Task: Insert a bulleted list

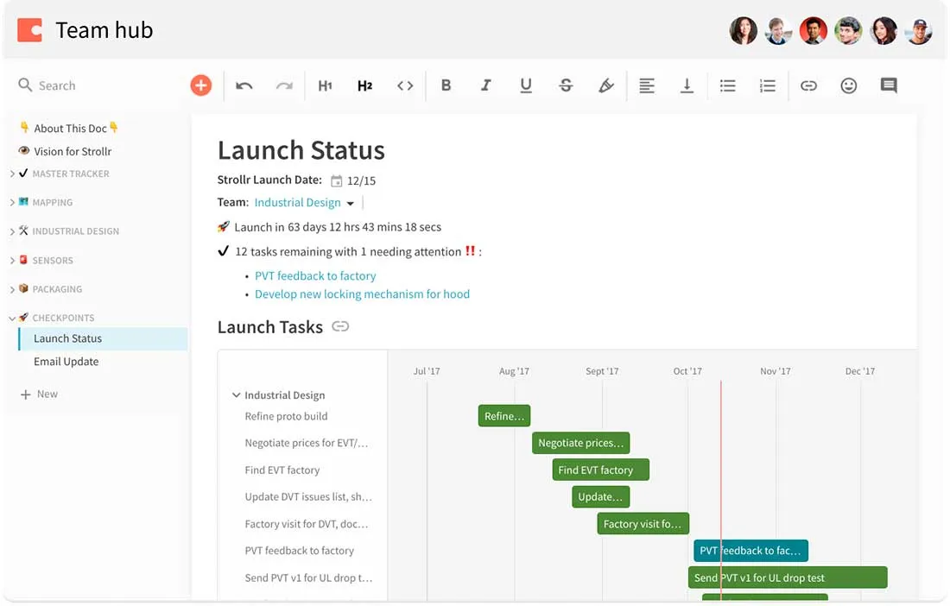Action: tap(727, 85)
